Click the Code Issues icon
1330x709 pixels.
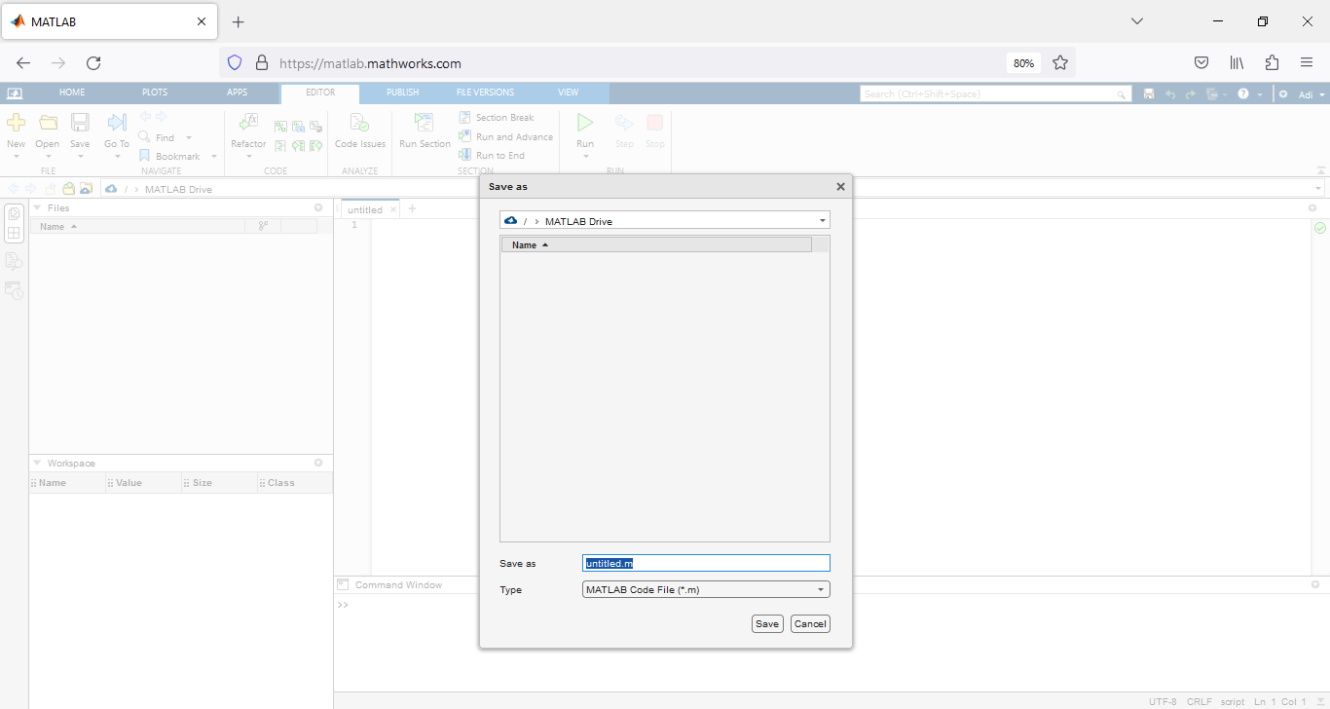coord(360,124)
